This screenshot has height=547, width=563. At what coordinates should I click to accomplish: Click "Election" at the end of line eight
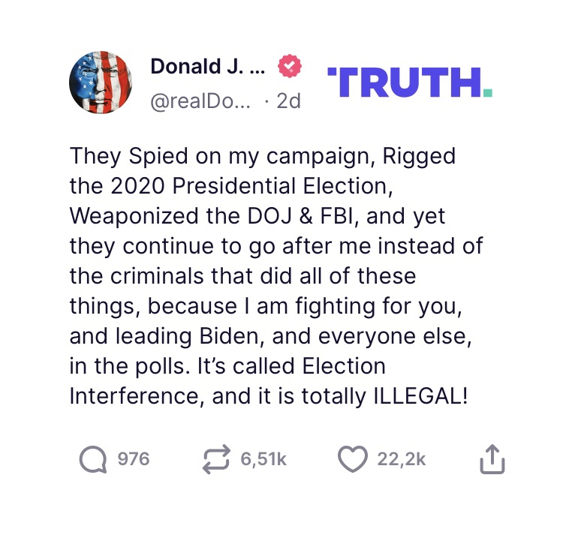[343, 366]
